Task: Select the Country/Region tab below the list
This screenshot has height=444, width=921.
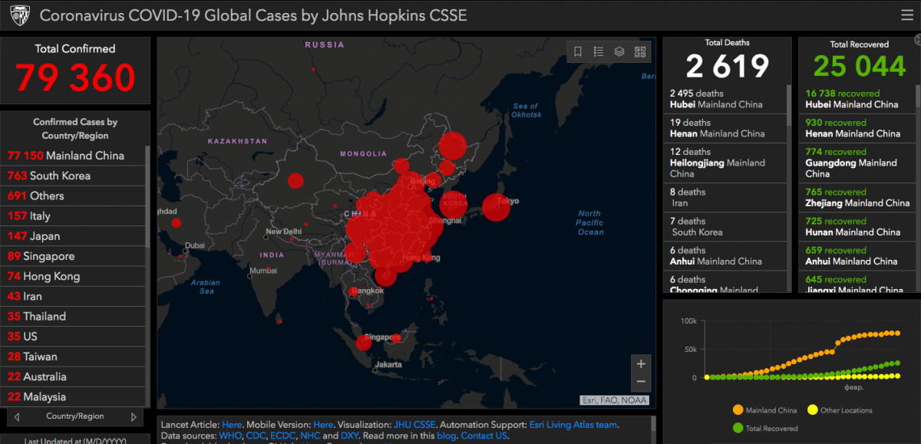Action: 75,416
